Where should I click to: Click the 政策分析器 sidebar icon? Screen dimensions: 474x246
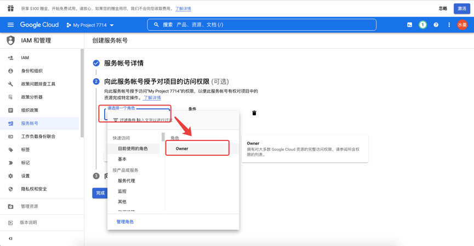click(10, 97)
